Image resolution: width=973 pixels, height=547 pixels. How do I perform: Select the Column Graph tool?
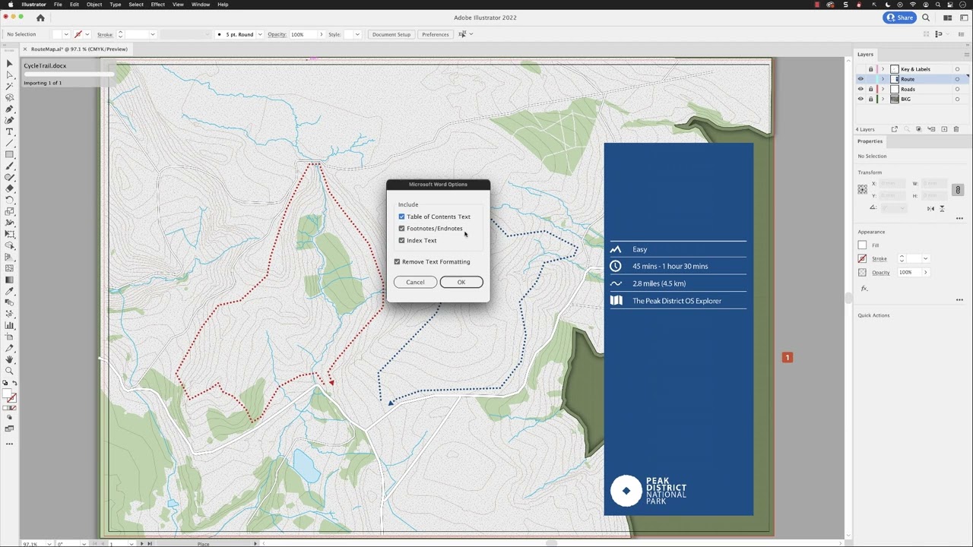point(9,325)
